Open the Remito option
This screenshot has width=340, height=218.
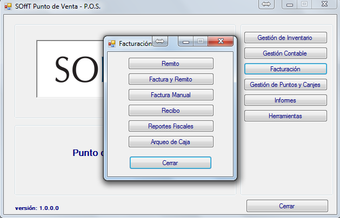171,64
